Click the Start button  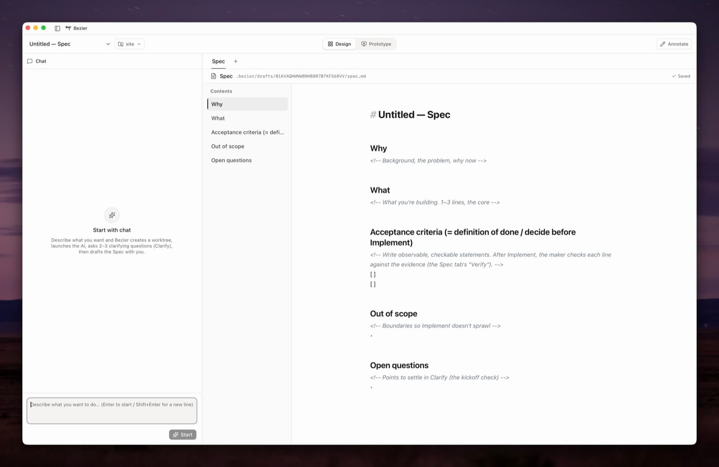click(x=182, y=435)
